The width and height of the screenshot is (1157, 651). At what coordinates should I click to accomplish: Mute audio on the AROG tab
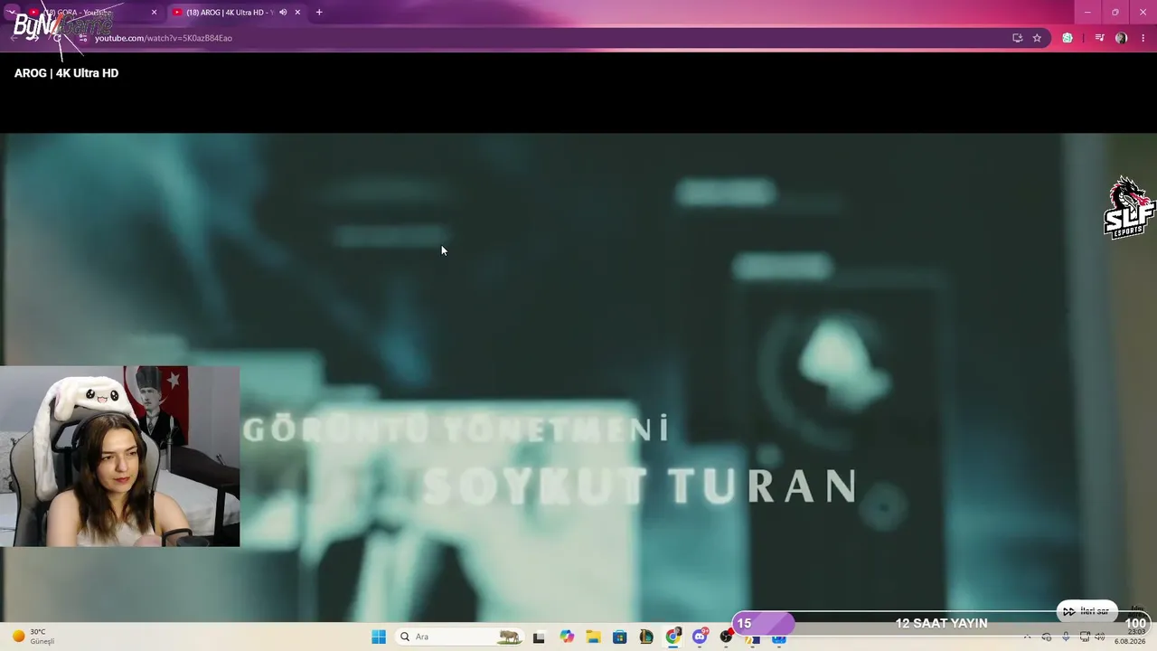click(x=283, y=13)
